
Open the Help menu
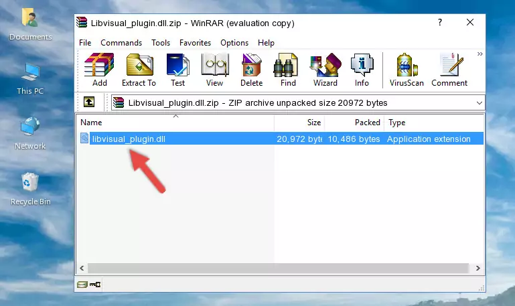[266, 43]
